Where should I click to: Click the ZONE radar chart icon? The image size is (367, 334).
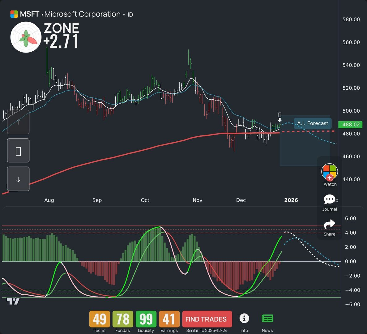(x=26, y=37)
